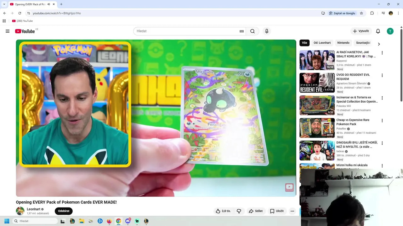
Task: Open the apps grid in bookmarks bar
Action: click(4, 21)
